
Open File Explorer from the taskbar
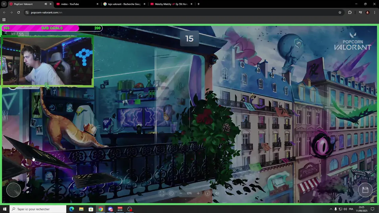click(81, 209)
